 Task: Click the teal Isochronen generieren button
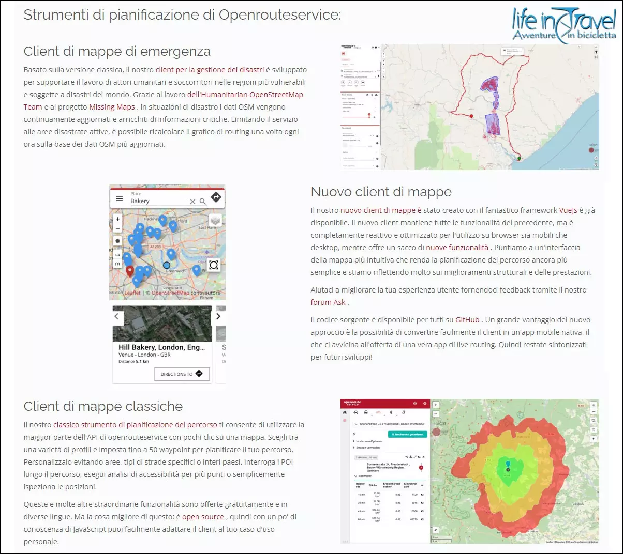click(408, 434)
